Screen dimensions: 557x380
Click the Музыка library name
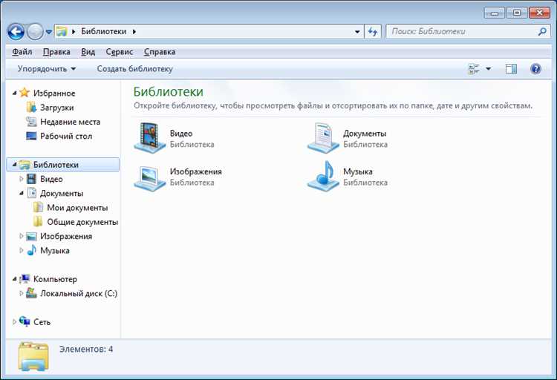click(358, 171)
